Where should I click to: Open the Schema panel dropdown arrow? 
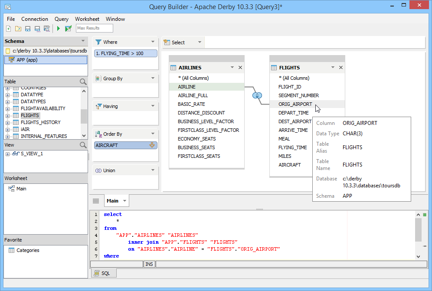coord(83,41)
